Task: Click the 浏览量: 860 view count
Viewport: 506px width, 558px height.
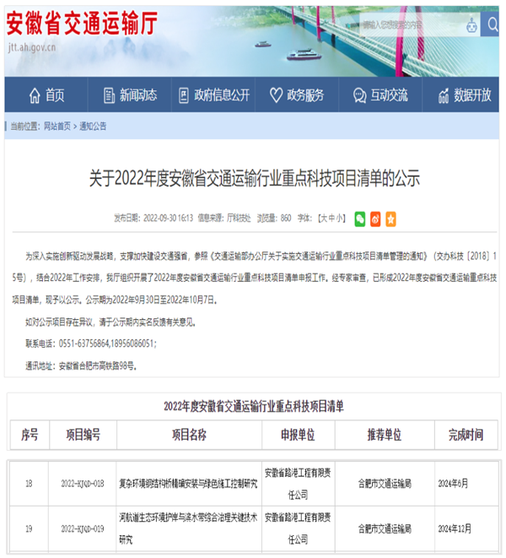Action: point(274,218)
